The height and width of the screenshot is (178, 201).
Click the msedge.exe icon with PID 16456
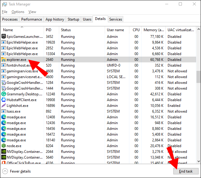point(4,128)
